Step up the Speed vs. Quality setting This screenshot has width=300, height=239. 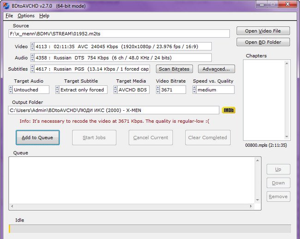click(x=194, y=88)
